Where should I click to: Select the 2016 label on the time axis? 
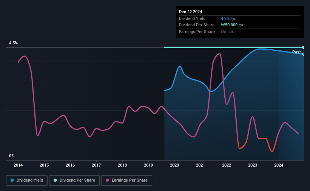pyautogui.click(x=70, y=165)
